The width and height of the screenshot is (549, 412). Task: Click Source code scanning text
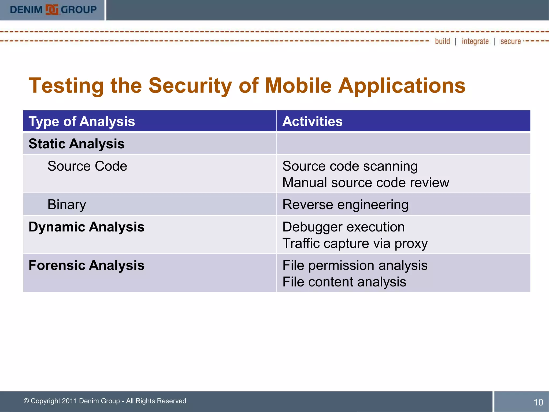pos(350,166)
